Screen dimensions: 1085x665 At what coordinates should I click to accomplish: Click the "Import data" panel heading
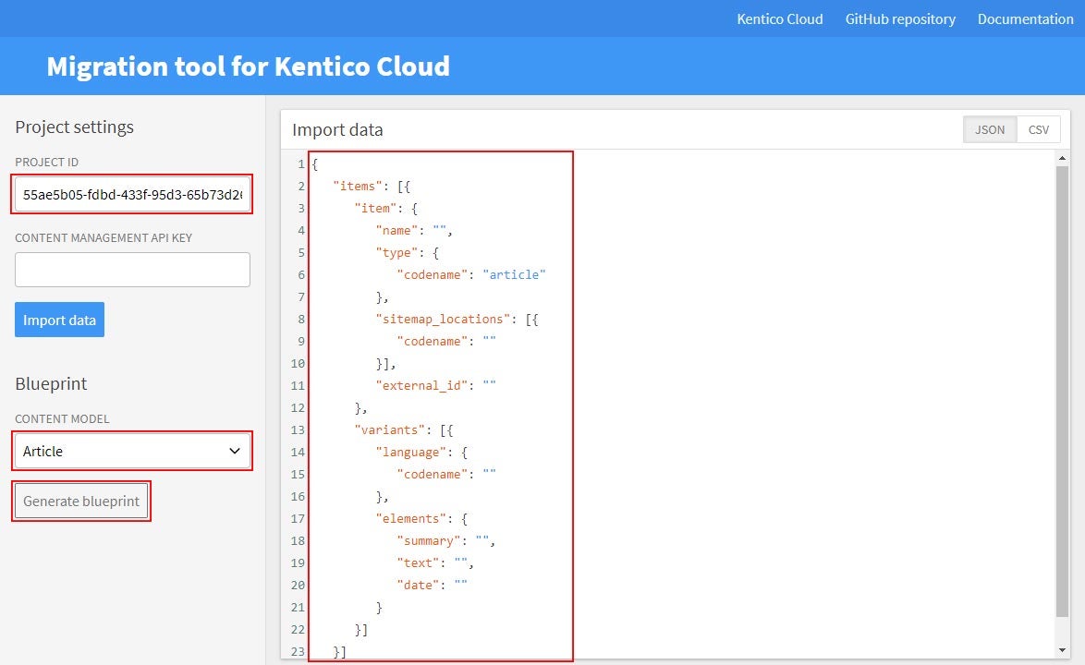coord(337,130)
